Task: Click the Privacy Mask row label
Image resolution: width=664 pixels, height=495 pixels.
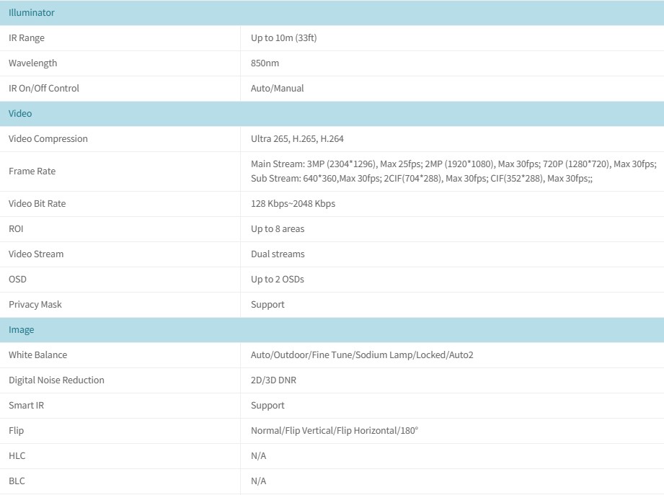Action: click(35, 305)
